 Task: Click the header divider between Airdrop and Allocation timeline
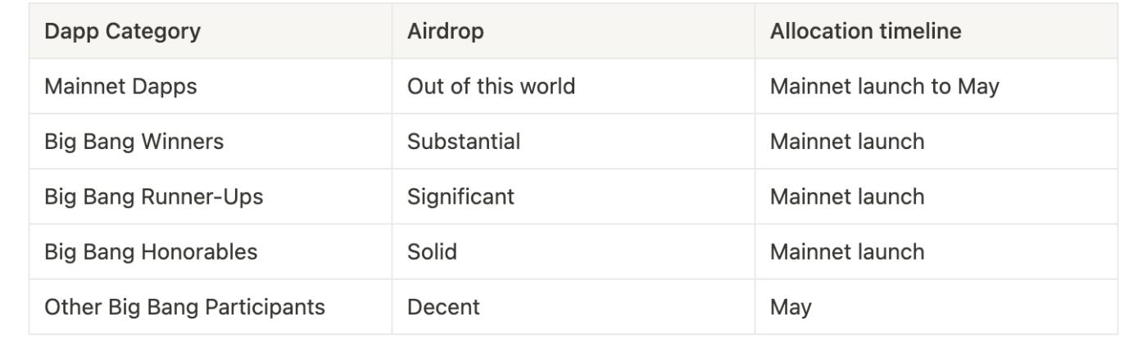click(x=755, y=32)
